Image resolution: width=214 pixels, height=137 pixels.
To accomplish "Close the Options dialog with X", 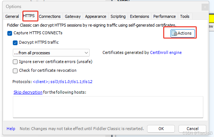I will pyautogui.click(x=205, y=7).
